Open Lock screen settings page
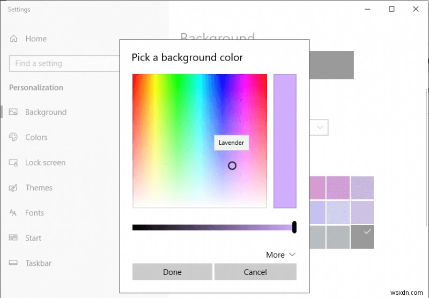429x298 pixels. coord(45,162)
